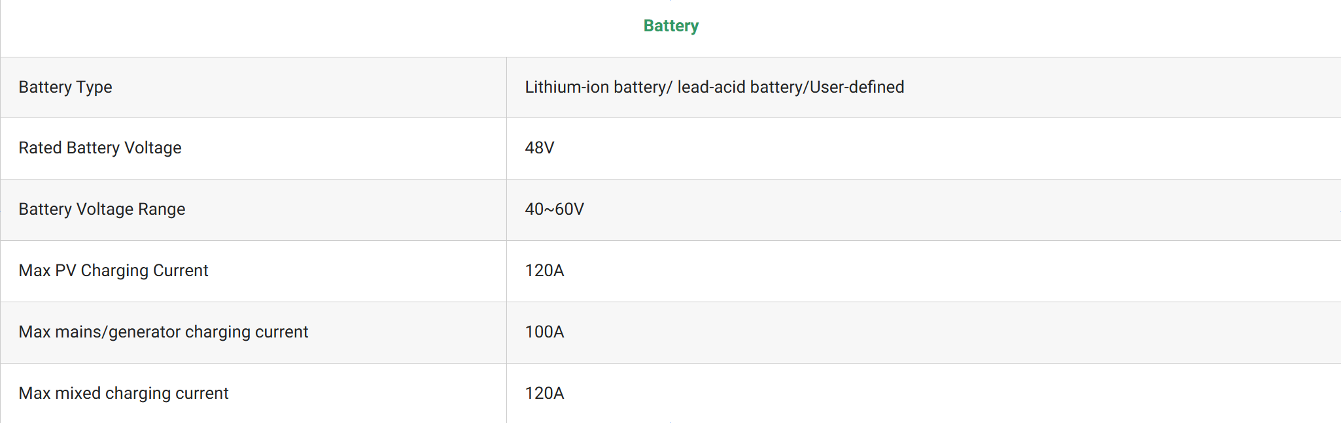This screenshot has height=423, width=1341.
Task: Click the Rated Battery Voltage label
Action: (x=100, y=148)
